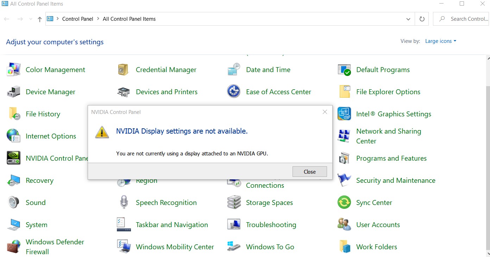Open the Sync Center icon
The image size is (490, 257).
tap(344, 203)
